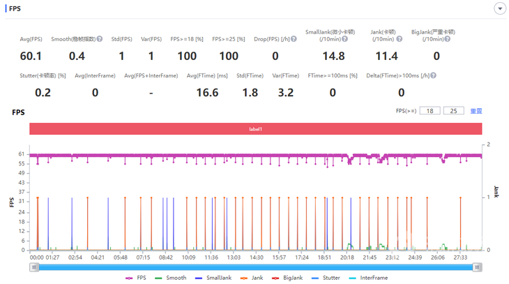509x284 pixels.
Task: Collapse the FPS panel with the arrow button
Action: (x=499, y=8)
